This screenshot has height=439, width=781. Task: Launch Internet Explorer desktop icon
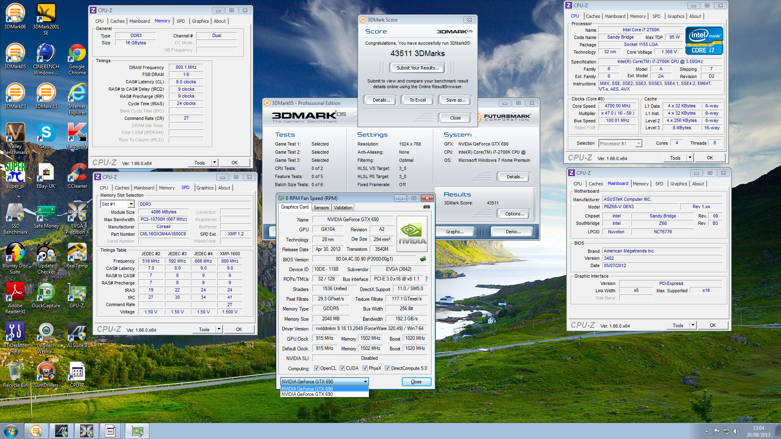(x=77, y=99)
